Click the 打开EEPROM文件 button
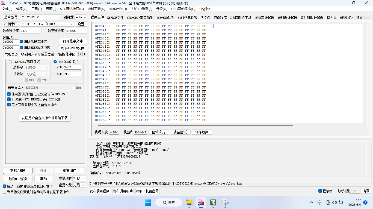The image size is (373, 209). [x=73, y=48]
